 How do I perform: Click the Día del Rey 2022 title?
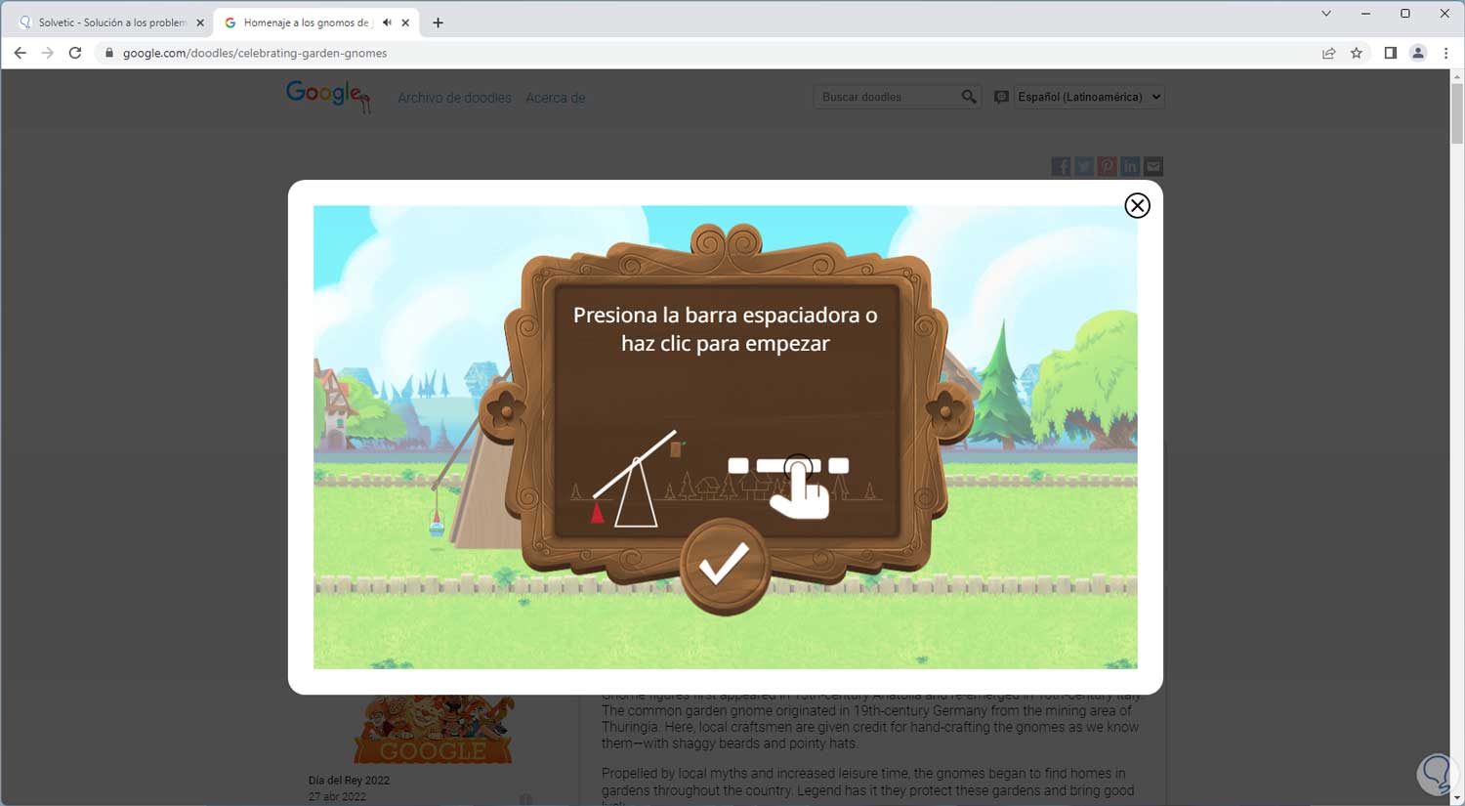click(349, 781)
